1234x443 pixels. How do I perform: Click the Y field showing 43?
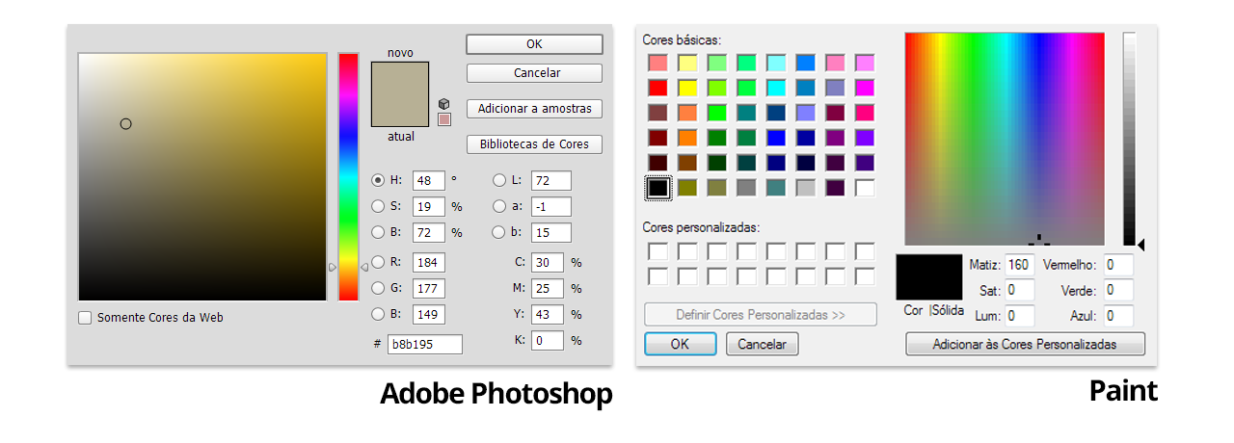(x=548, y=314)
